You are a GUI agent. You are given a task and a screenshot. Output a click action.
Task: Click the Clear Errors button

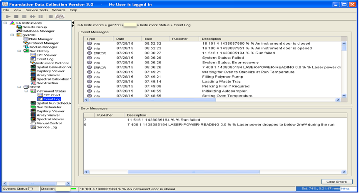point(337,182)
